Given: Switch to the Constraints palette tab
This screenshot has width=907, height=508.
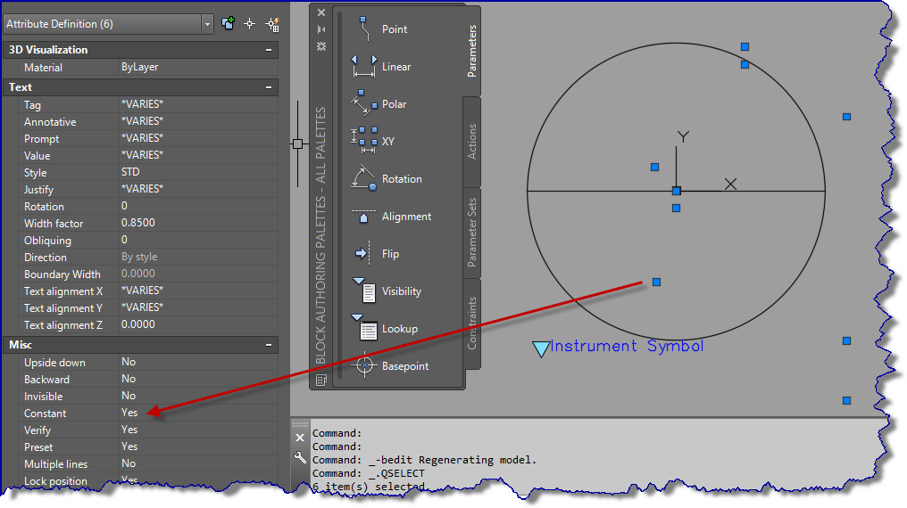Looking at the screenshot, I should tap(472, 324).
